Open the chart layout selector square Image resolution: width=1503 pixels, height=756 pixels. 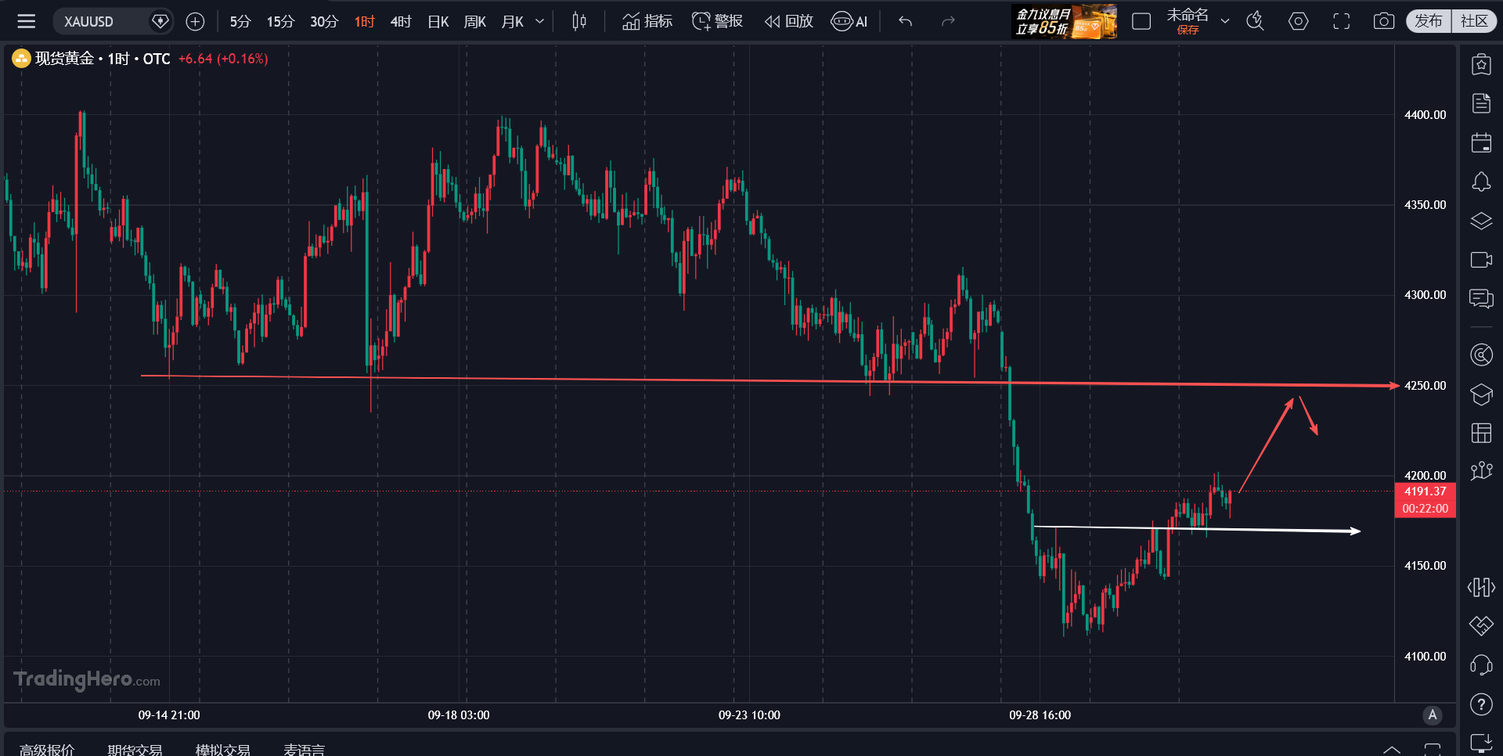point(1141,21)
